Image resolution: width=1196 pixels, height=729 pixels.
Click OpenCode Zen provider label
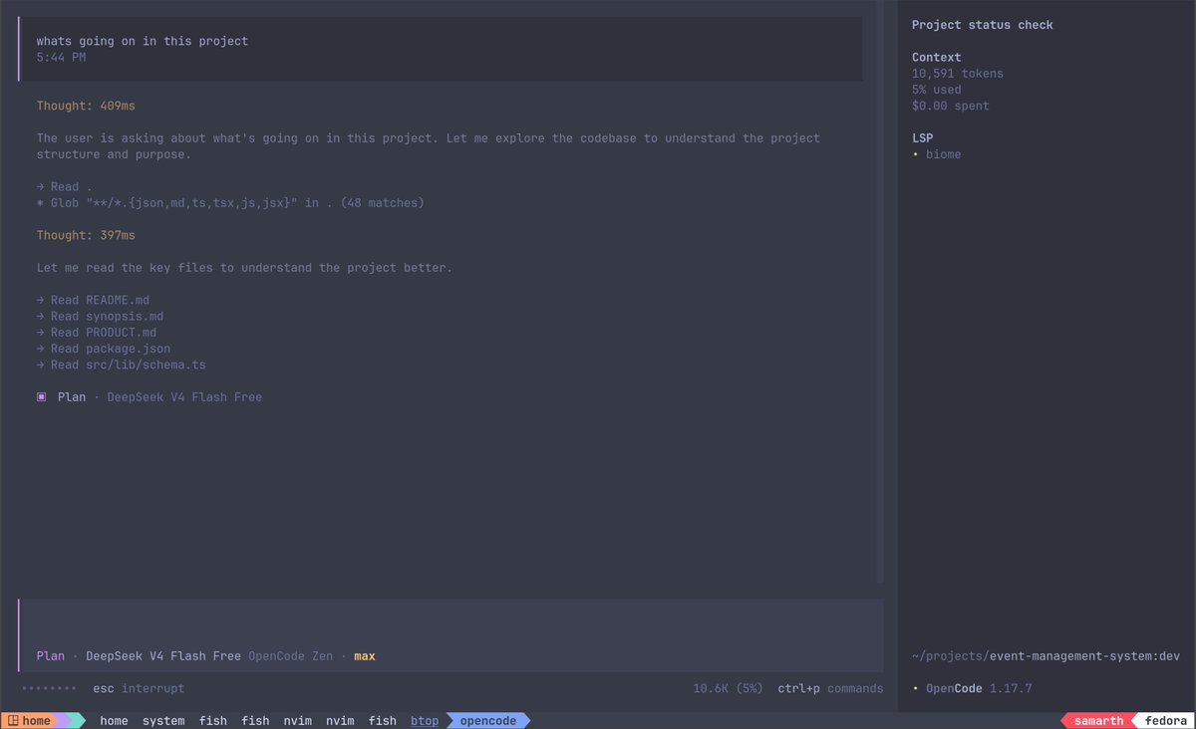coord(290,656)
